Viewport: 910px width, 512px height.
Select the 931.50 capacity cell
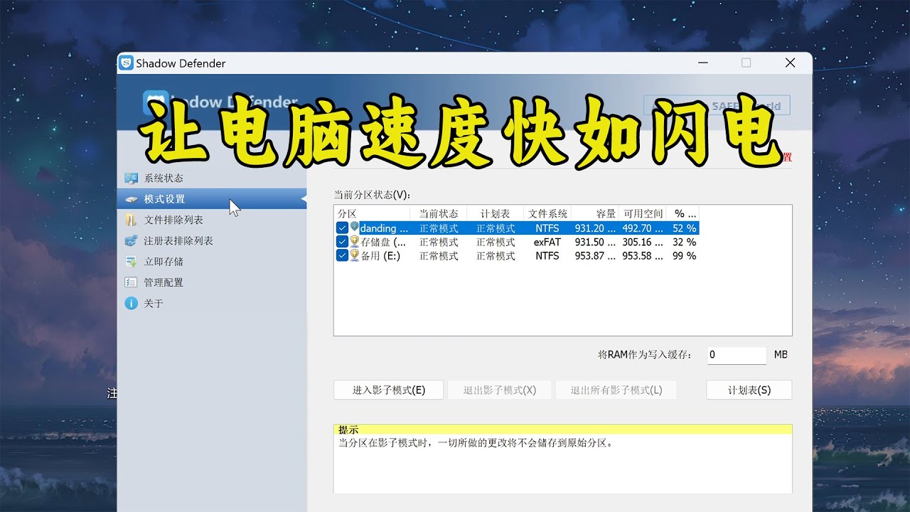pyautogui.click(x=595, y=242)
